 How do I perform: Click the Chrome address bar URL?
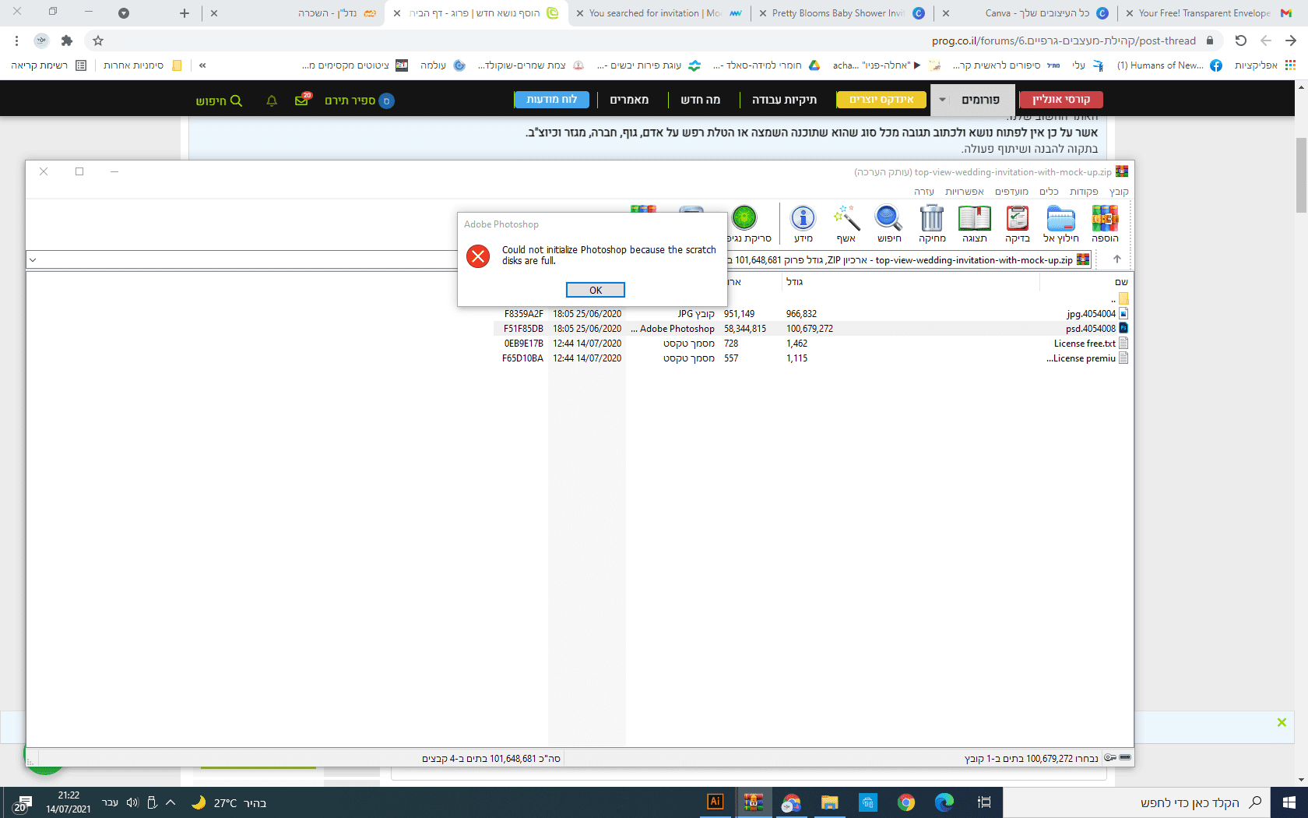1064,41
